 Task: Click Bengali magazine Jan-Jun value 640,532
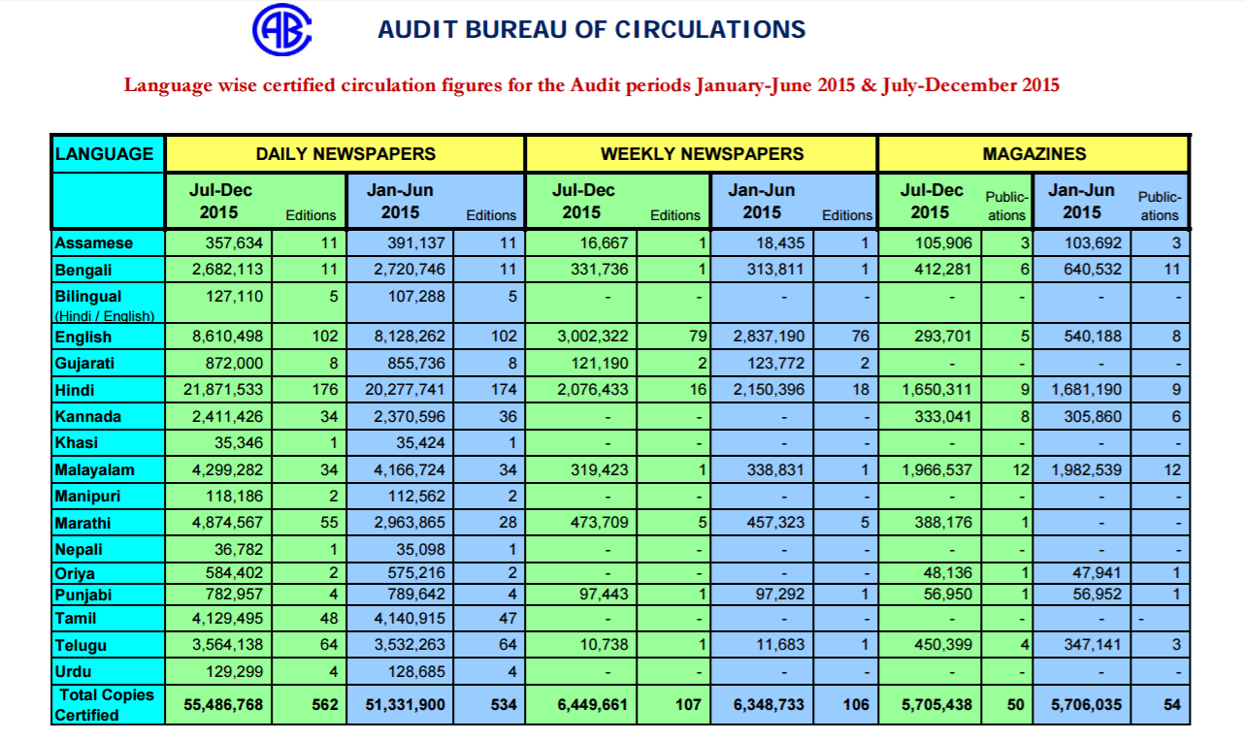tap(1093, 270)
